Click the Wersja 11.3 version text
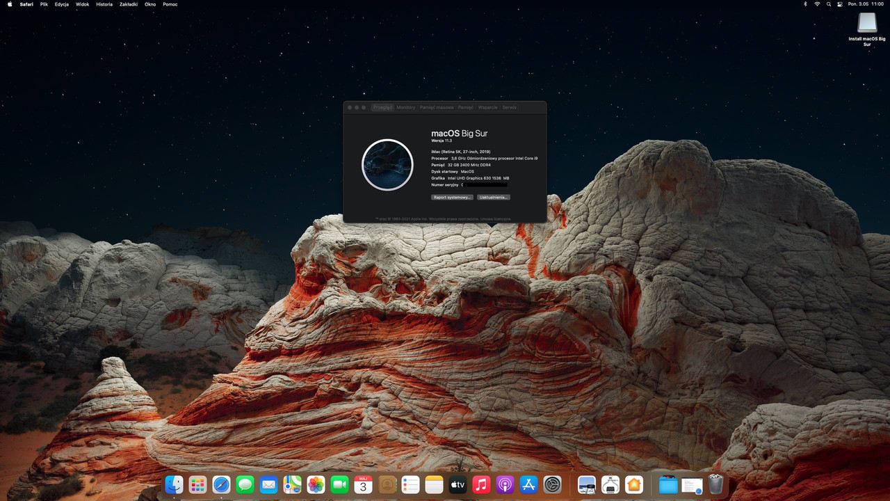The height and width of the screenshot is (501, 890). tap(442, 141)
